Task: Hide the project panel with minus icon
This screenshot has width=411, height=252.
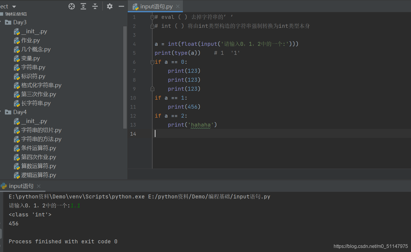Action: click(x=121, y=6)
